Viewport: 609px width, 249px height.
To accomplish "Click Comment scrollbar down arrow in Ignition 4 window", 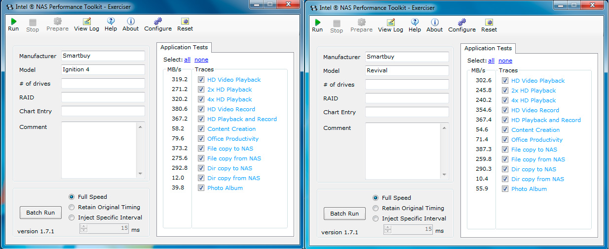I will 141,174.
